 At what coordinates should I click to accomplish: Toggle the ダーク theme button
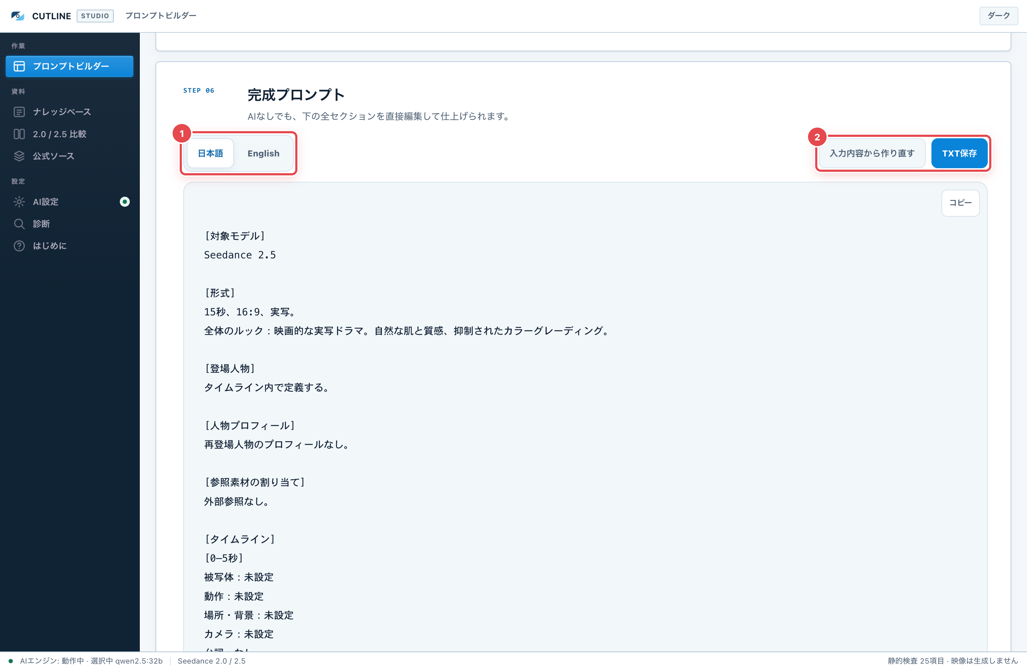pos(998,16)
